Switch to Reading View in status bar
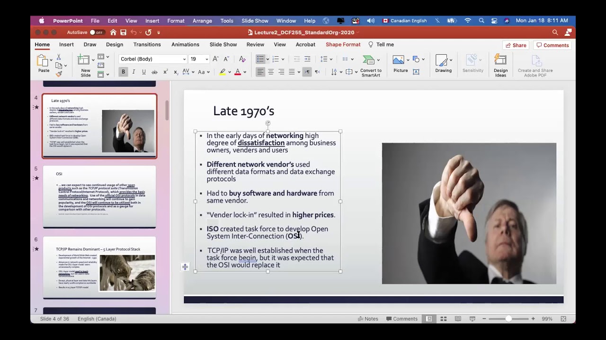606x340 pixels. 458,319
